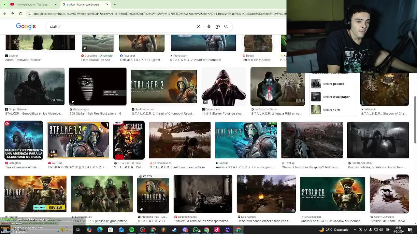Open the weather widget 27°C Despejado
Viewport: 417px width, 234px height.
334,230
